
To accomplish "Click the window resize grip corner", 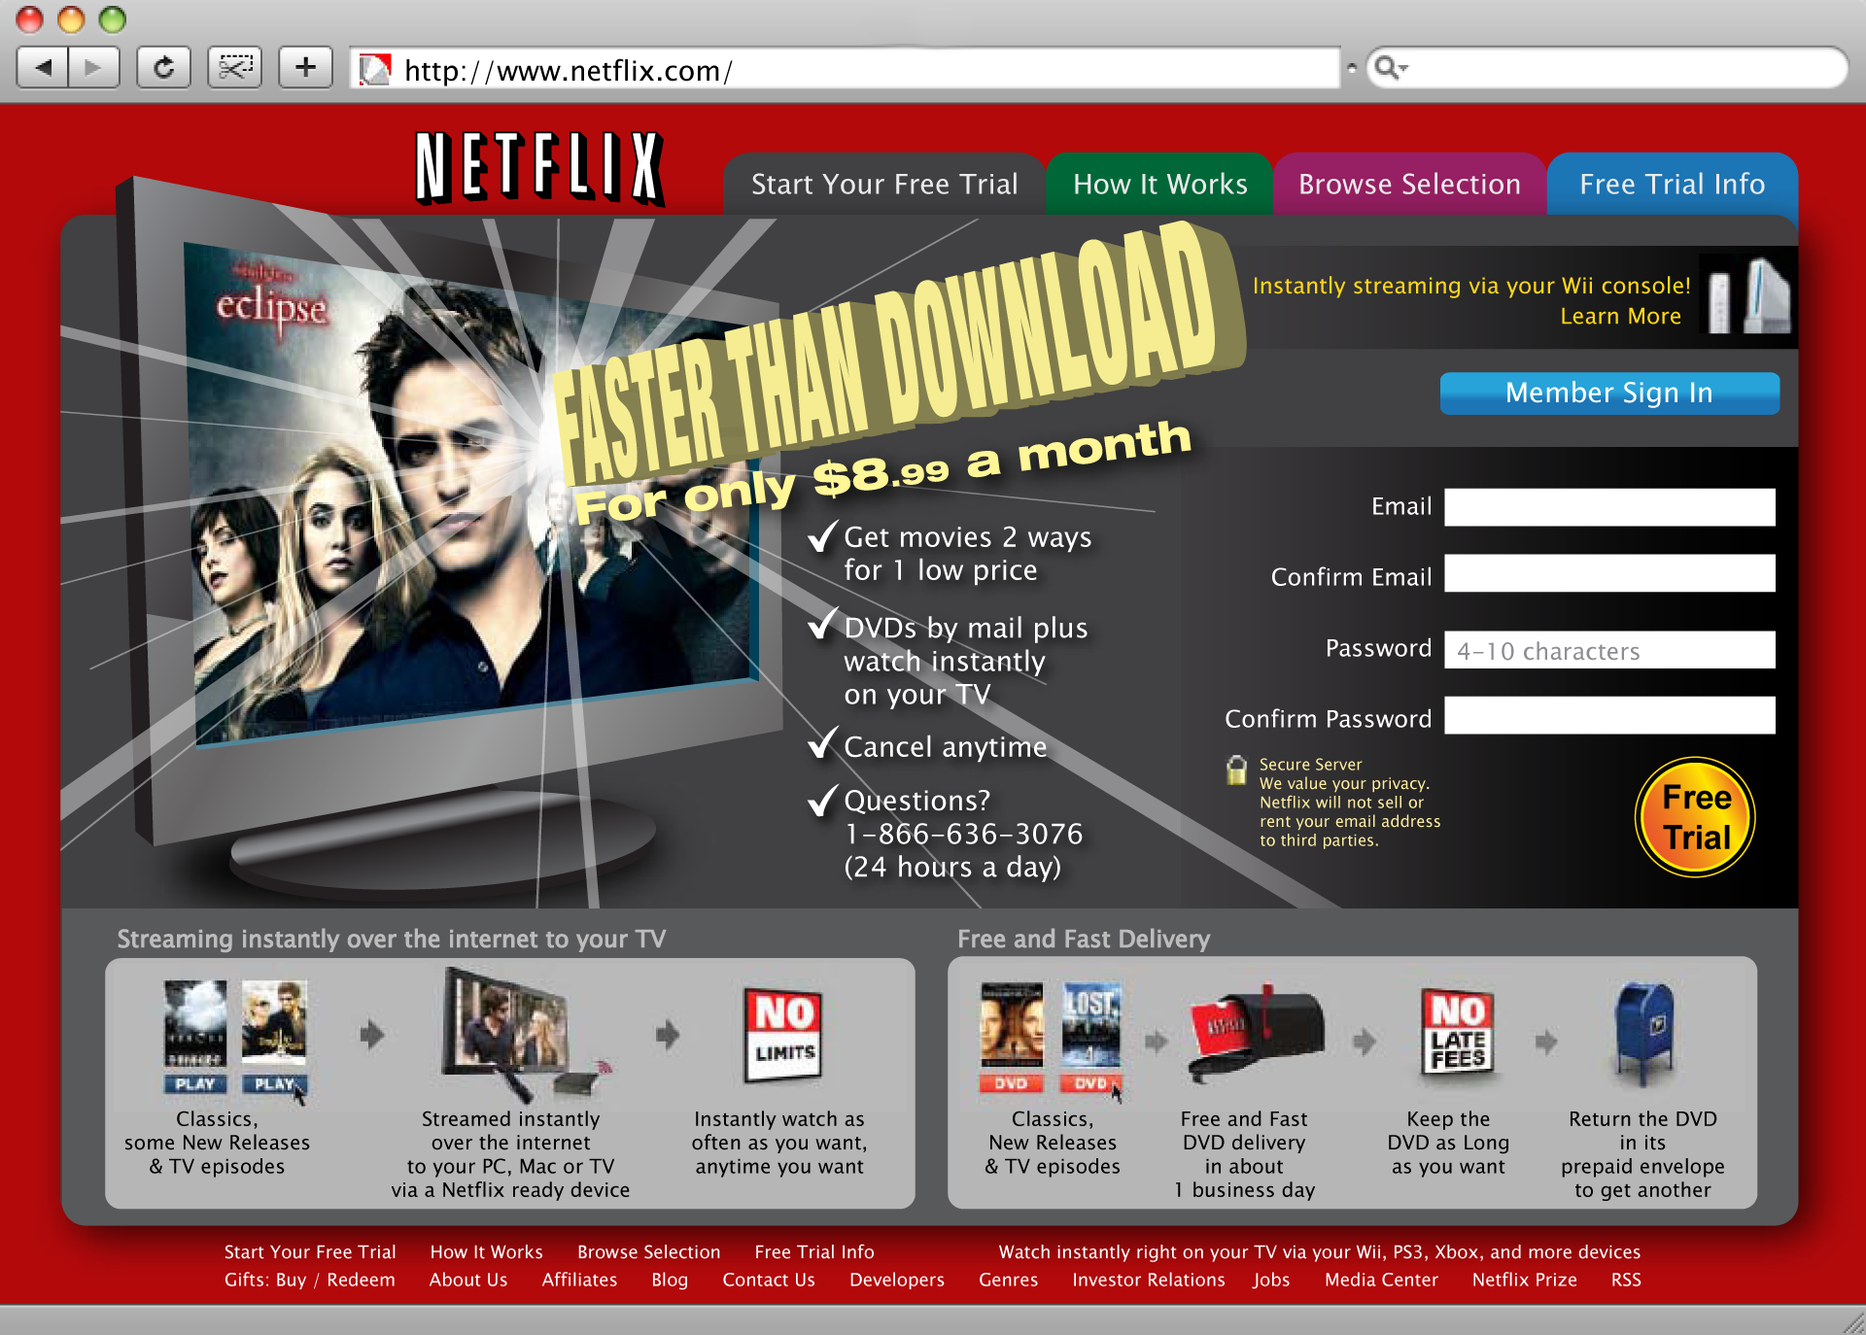I will point(1852,1321).
